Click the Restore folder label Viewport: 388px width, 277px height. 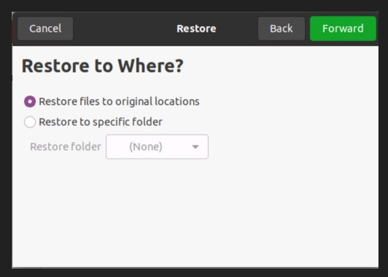pyautogui.click(x=64, y=147)
